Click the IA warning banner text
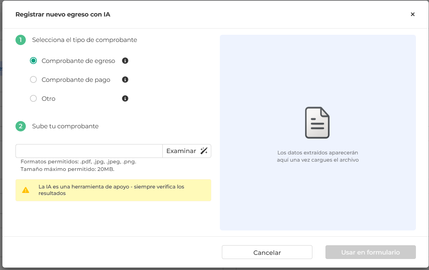 click(x=111, y=190)
